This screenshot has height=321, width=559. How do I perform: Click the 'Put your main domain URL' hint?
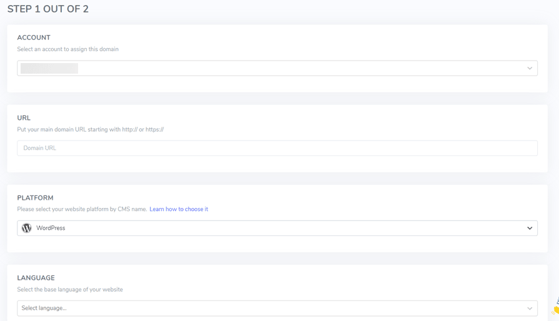(x=91, y=130)
